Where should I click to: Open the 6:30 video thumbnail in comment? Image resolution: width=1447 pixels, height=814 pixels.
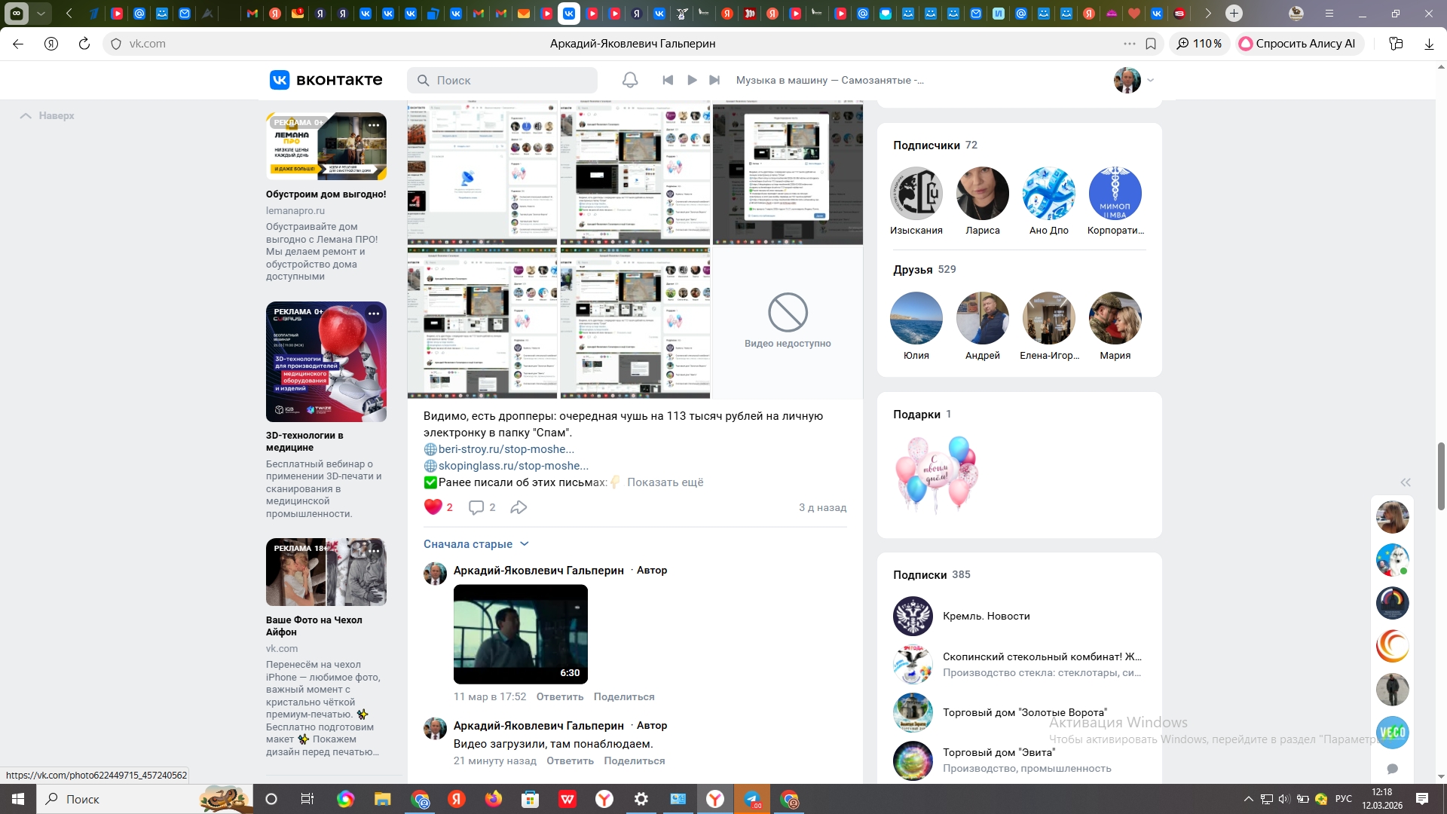click(x=520, y=634)
